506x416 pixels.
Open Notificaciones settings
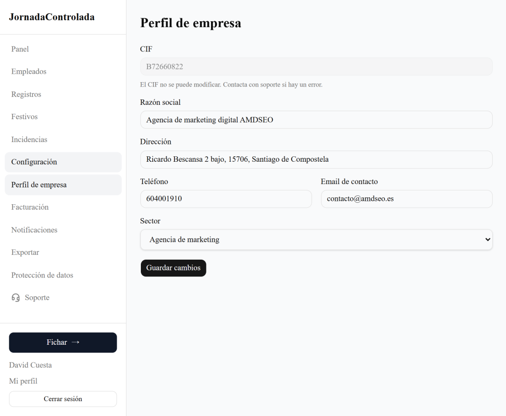34,230
